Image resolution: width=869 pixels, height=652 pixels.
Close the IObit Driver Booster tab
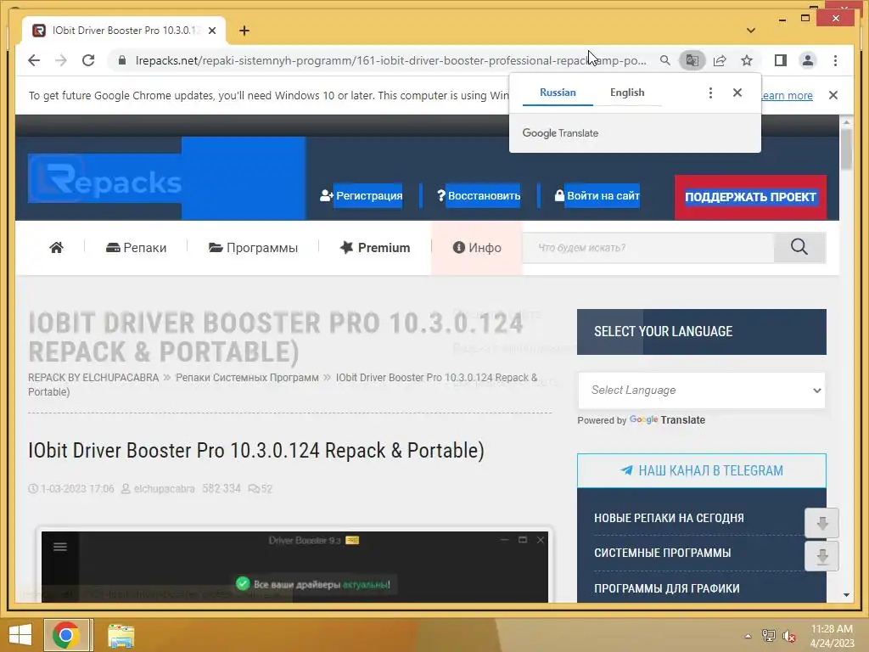(x=211, y=31)
